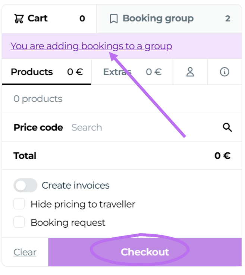The width and height of the screenshot is (245, 275).
Task: Toggle the Create invoices switch
Action: point(25,185)
